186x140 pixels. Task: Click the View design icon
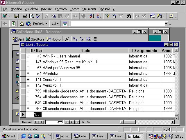5,16
